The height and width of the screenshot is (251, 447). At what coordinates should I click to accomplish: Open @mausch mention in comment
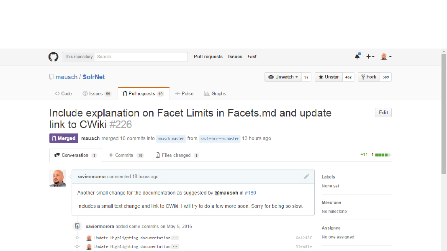point(226,193)
